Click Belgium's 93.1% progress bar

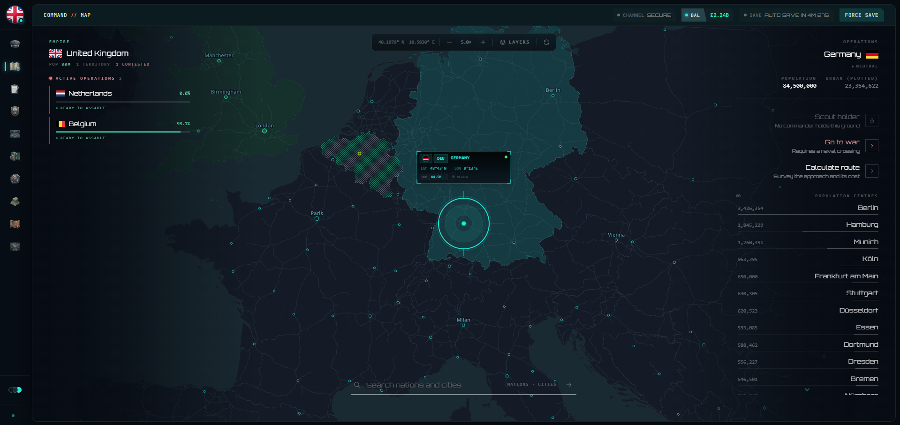pyautogui.click(x=123, y=132)
